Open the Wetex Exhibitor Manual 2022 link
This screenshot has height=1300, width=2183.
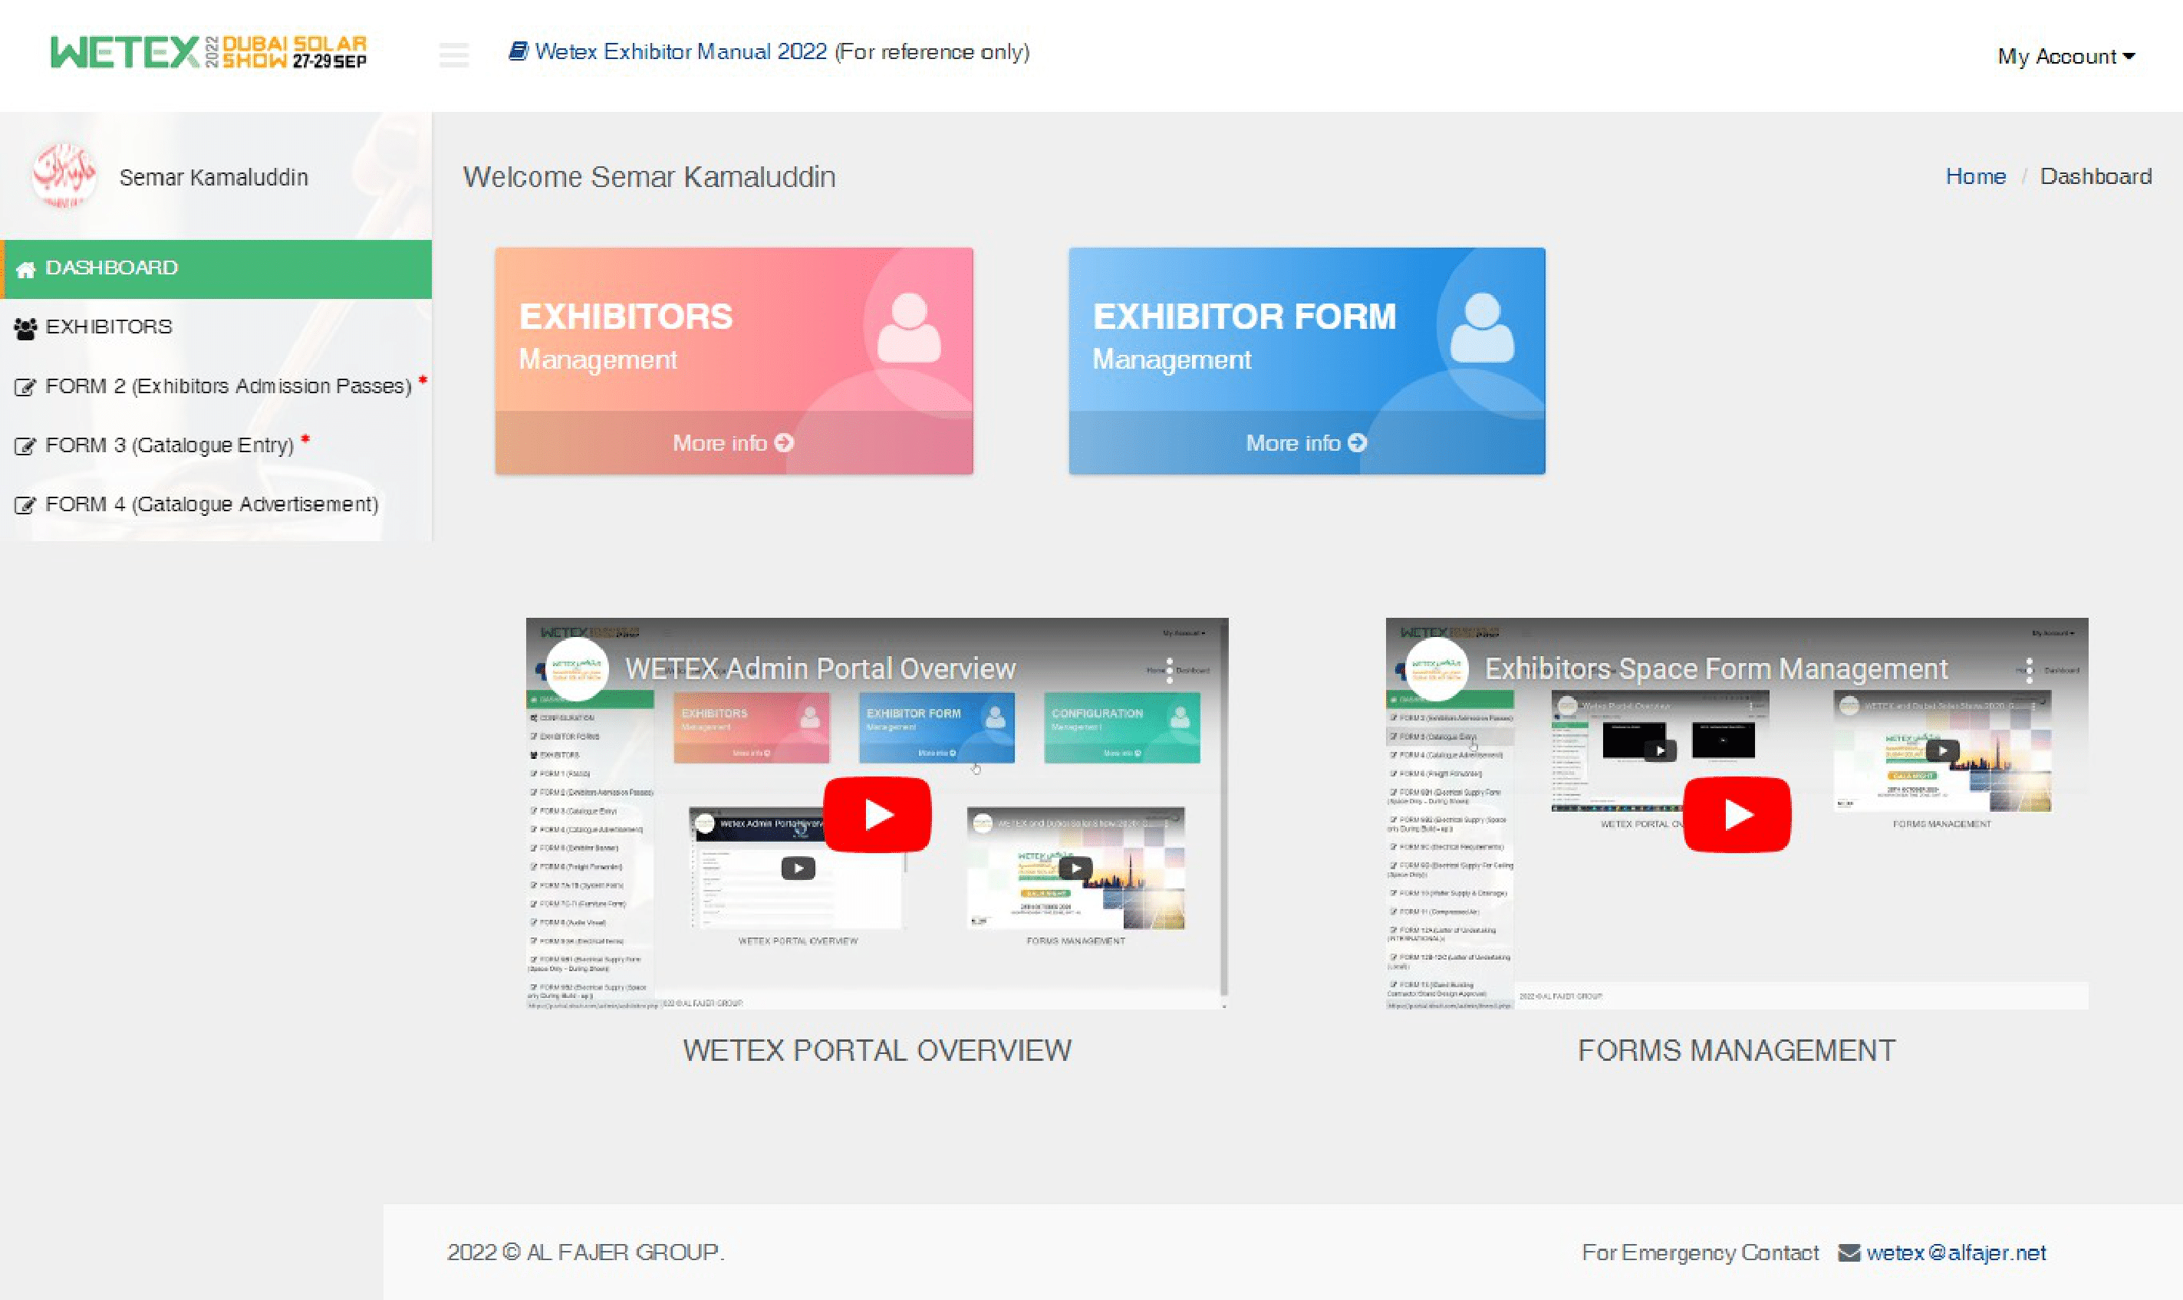(x=680, y=51)
